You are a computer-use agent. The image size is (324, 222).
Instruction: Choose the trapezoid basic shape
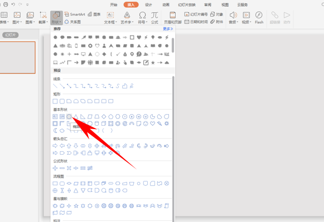point(96,117)
